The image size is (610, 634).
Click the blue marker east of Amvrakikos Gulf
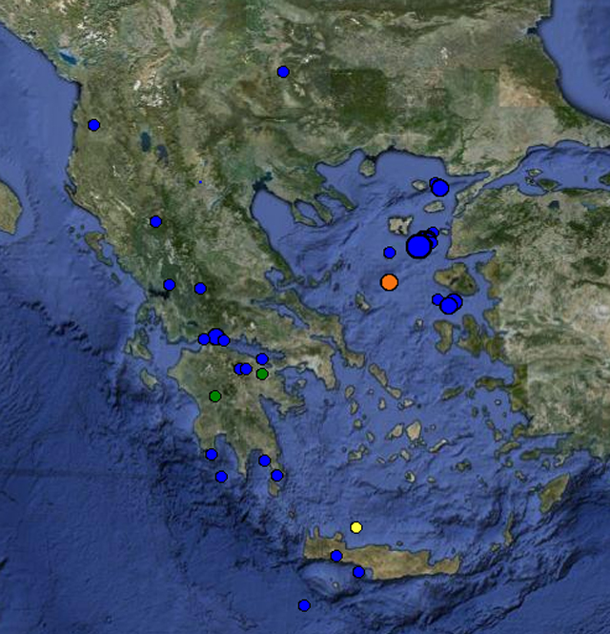pos(200,288)
